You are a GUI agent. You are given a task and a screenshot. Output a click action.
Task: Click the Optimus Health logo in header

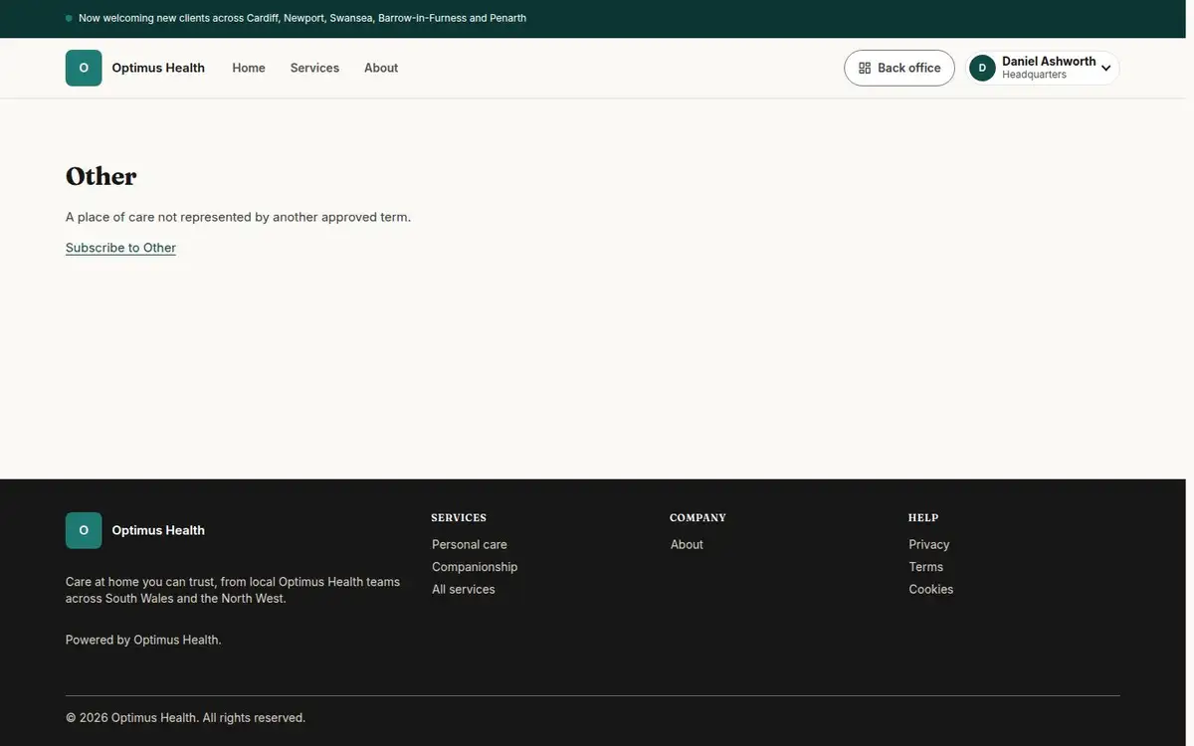coord(84,68)
